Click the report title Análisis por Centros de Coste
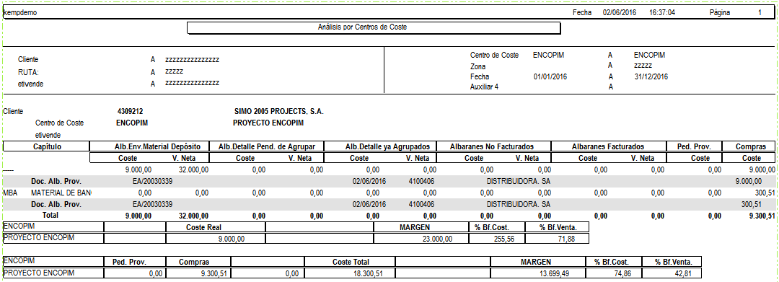Image resolution: width=779 pixels, height=282 pixels. pyautogui.click(x=362, y=27)
